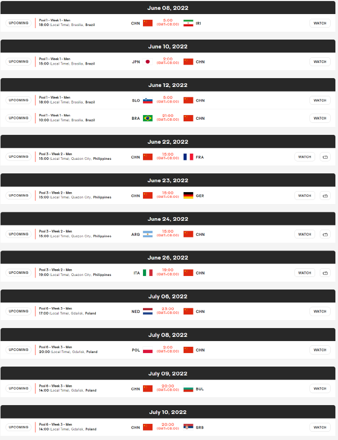Click UPCOMING badge for NED vs CHN match

pyautogui.click(x=19, y=311)
